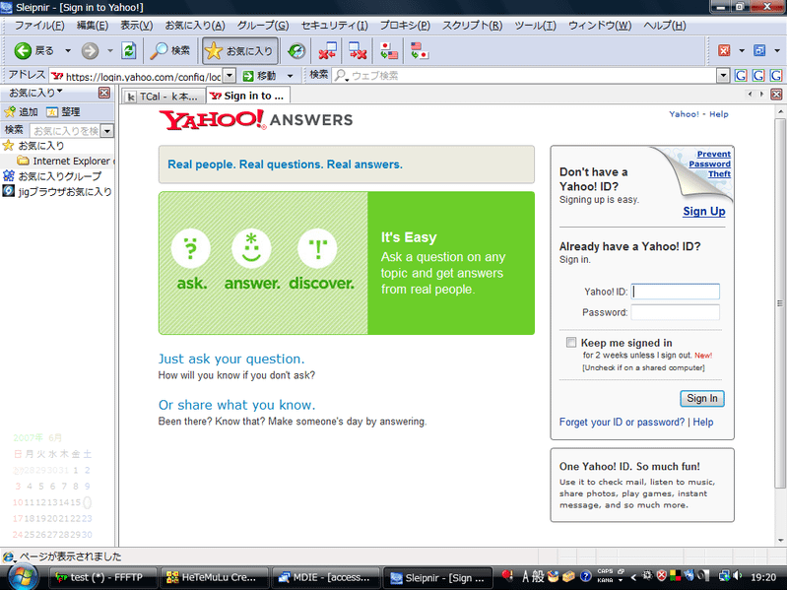This screenshot has height=590, width=787.
Task: Switch to the TCal tab
Action: (164, 96)
